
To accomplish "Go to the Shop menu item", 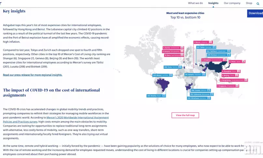I will coord(249,3).
